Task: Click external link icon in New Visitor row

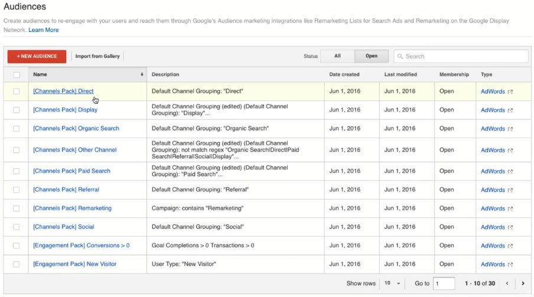Action: pos(510,265)
